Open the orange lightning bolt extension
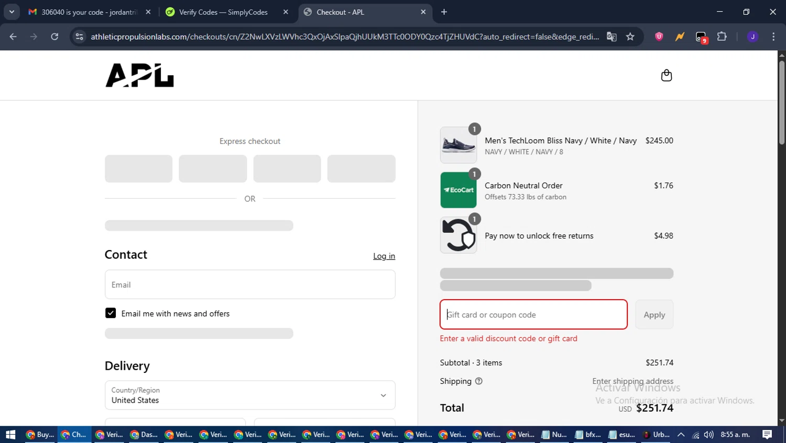This screenshot has height=443, width=786. tap(680, 37)
